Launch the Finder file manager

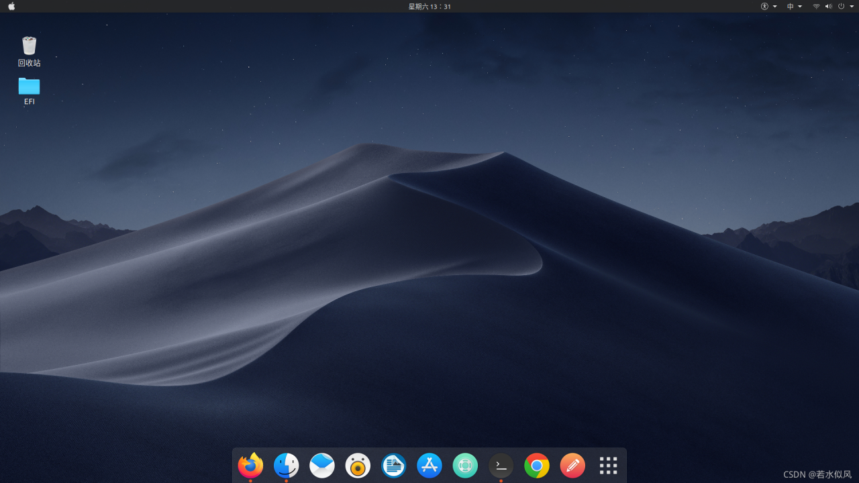click(x=287, y=465)
